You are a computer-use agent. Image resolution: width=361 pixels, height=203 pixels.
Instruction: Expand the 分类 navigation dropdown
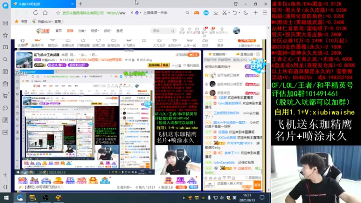coord(82,31)
